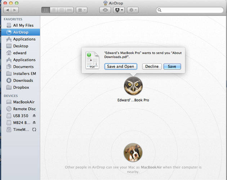Click the Dropbox folder icon
Image resolution: width=227 pixels, height=180 pixels.
(9, 87)
